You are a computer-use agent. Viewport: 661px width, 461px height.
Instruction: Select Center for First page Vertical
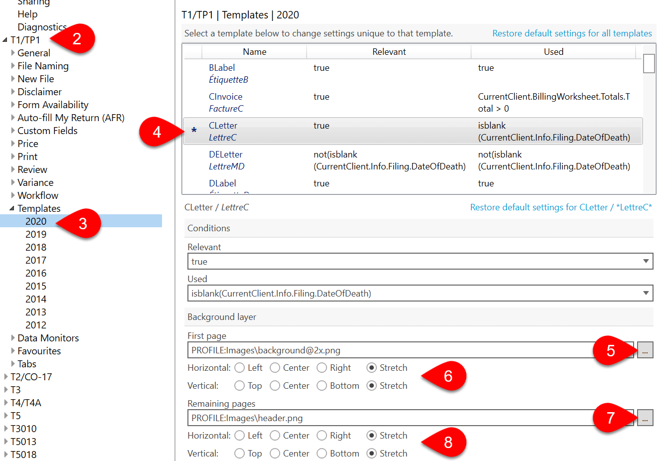pos(275,386)
